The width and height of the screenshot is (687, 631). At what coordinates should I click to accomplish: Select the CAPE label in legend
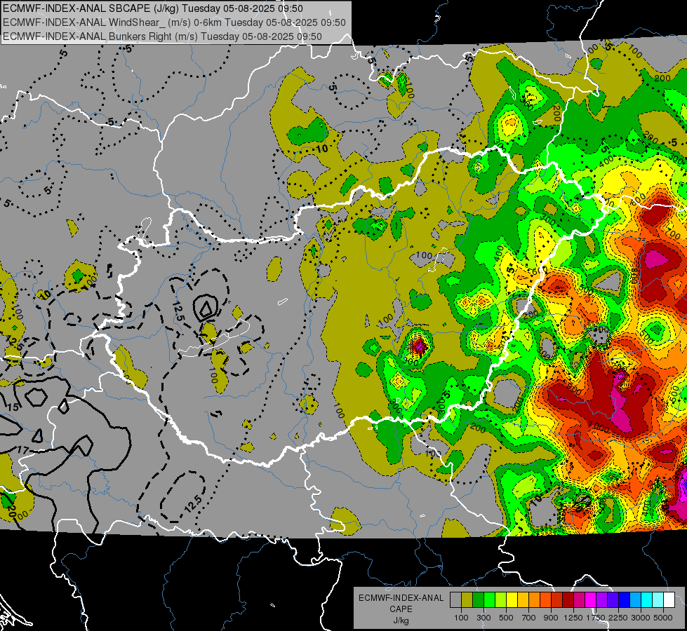pos(401,609)
